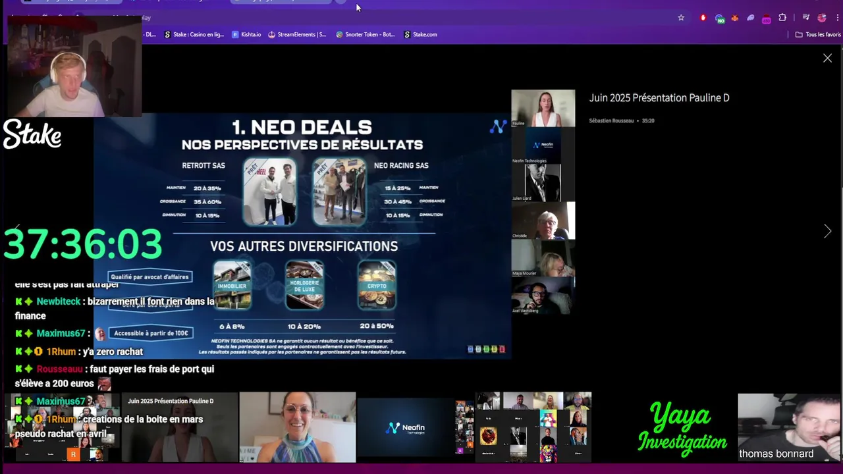Click chat username Newbiteck

coord(59,302)
